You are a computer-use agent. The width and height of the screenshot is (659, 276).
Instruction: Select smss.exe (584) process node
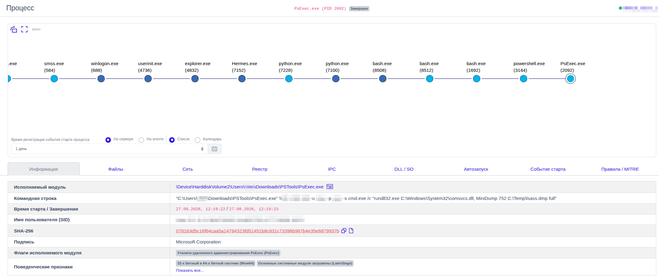[54, 79]
